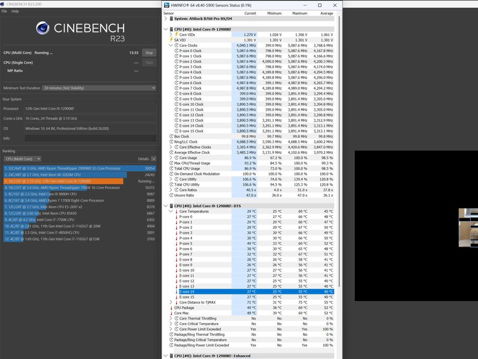This screenshot has width=478, height=359.
Task: Click the Info input field in Cinebench
Action: (90, 138)
